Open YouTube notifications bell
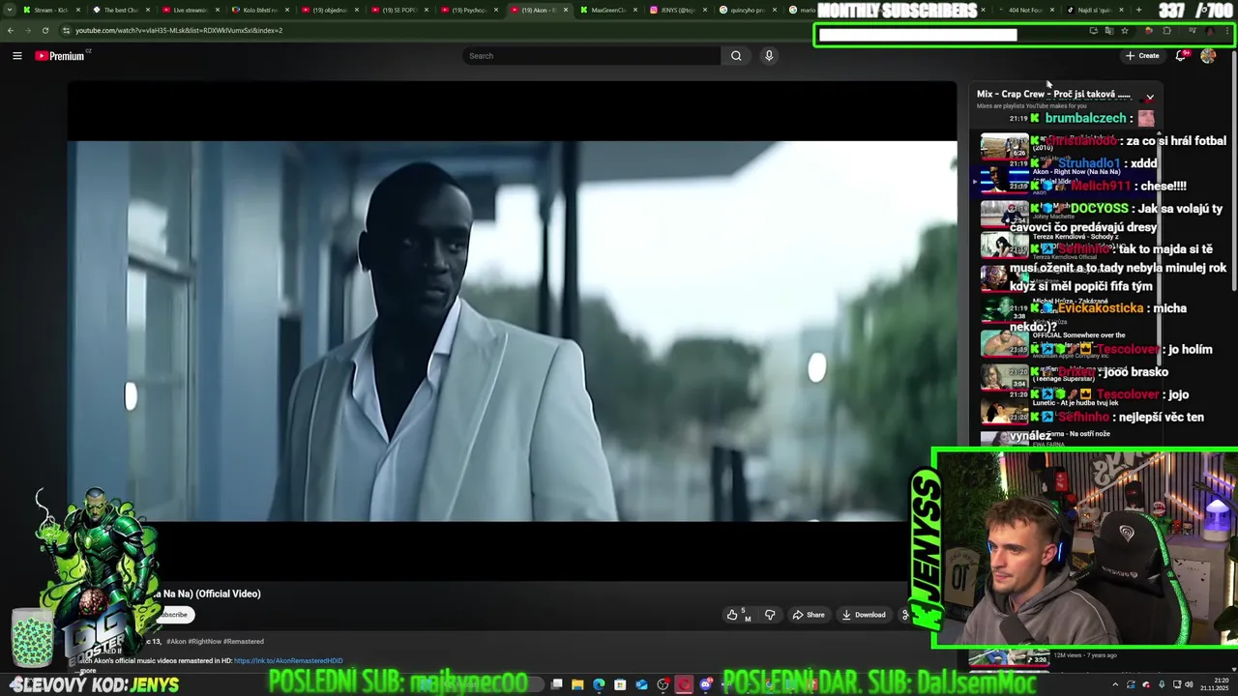The height and width of the screenshot is (696, 1238). [x=1181, y=56]
